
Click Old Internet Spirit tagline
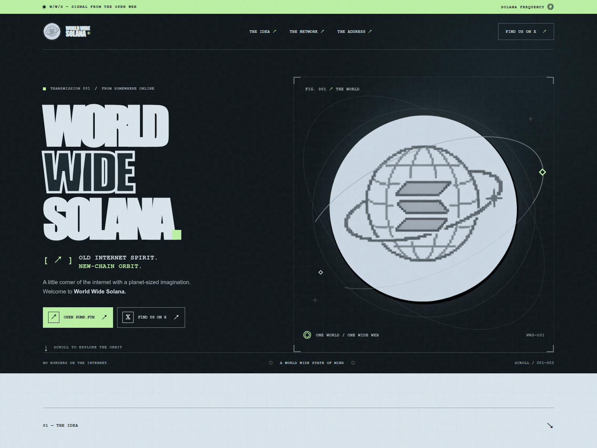click(x=118, y=258)
